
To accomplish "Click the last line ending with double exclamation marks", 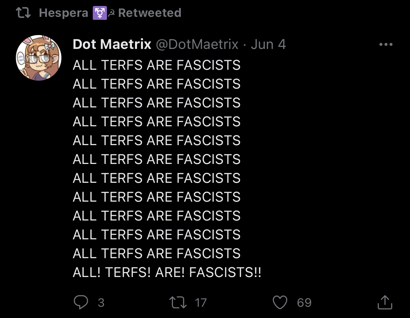I will pos(167,272).
